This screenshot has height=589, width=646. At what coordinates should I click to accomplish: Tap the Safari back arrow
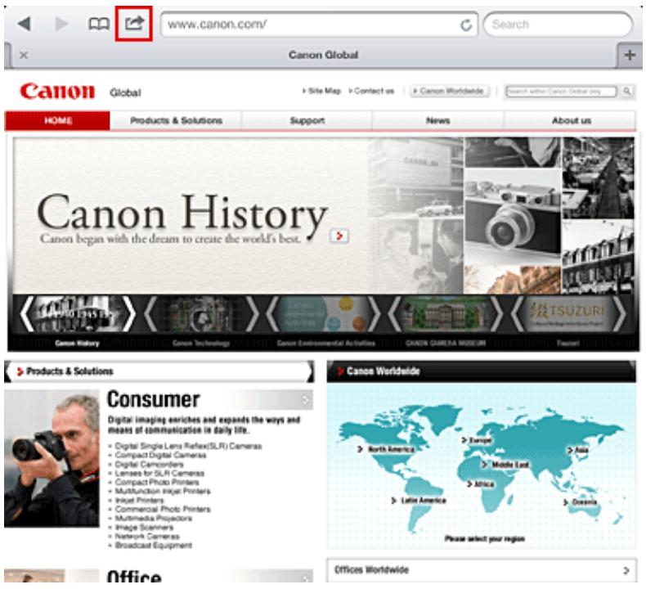[x=25, y=24]
